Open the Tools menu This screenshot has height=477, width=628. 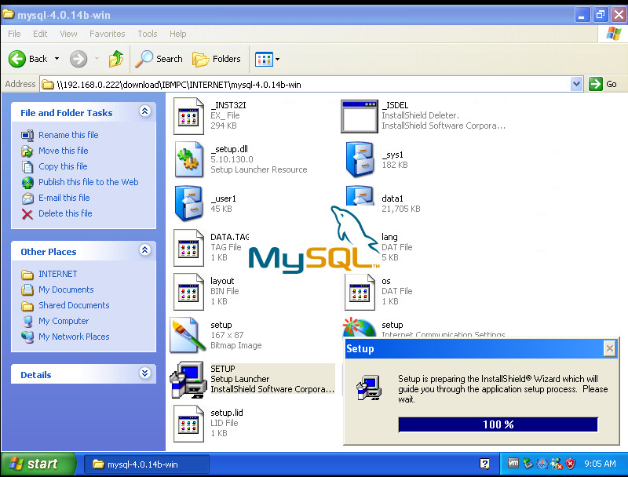tap(148, 34)
